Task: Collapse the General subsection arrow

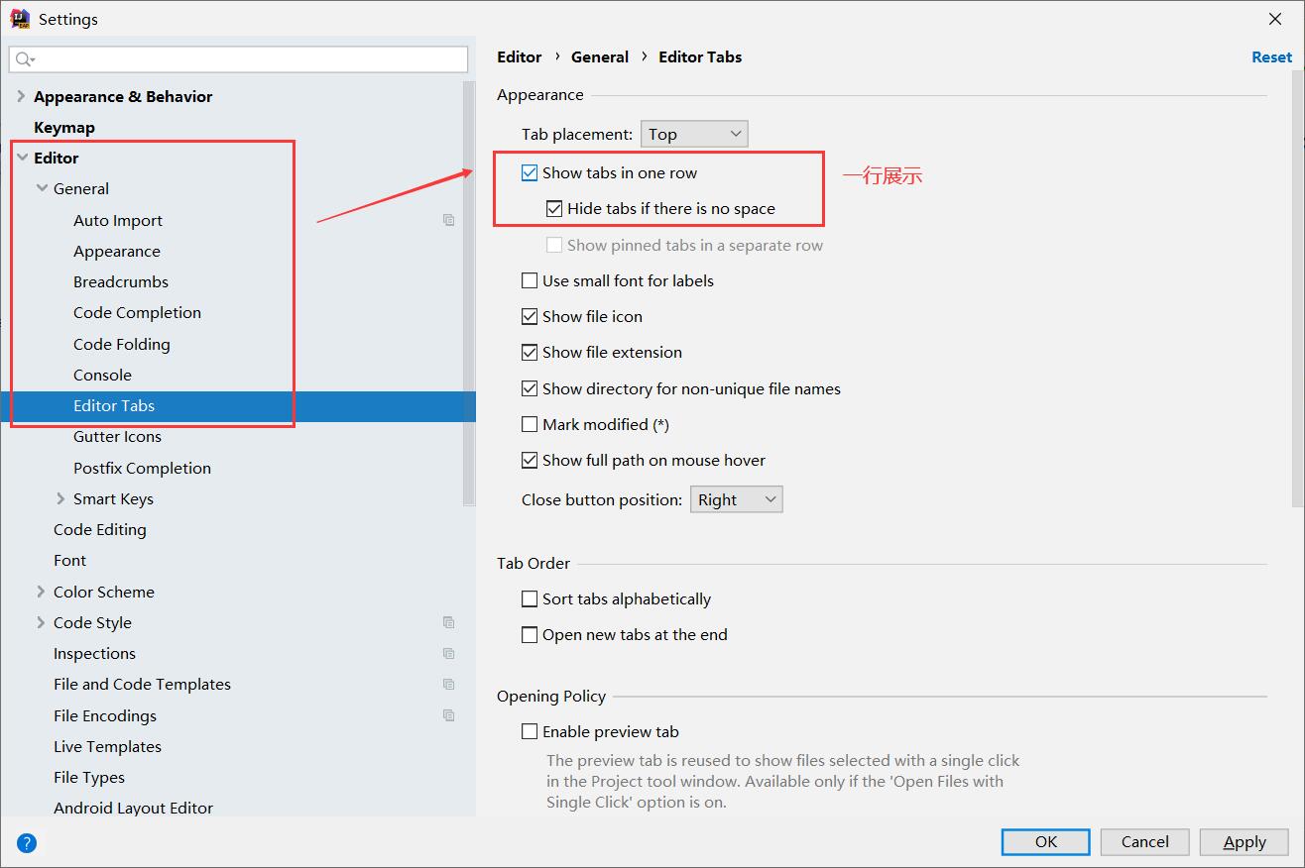Action: pos(42,188)
